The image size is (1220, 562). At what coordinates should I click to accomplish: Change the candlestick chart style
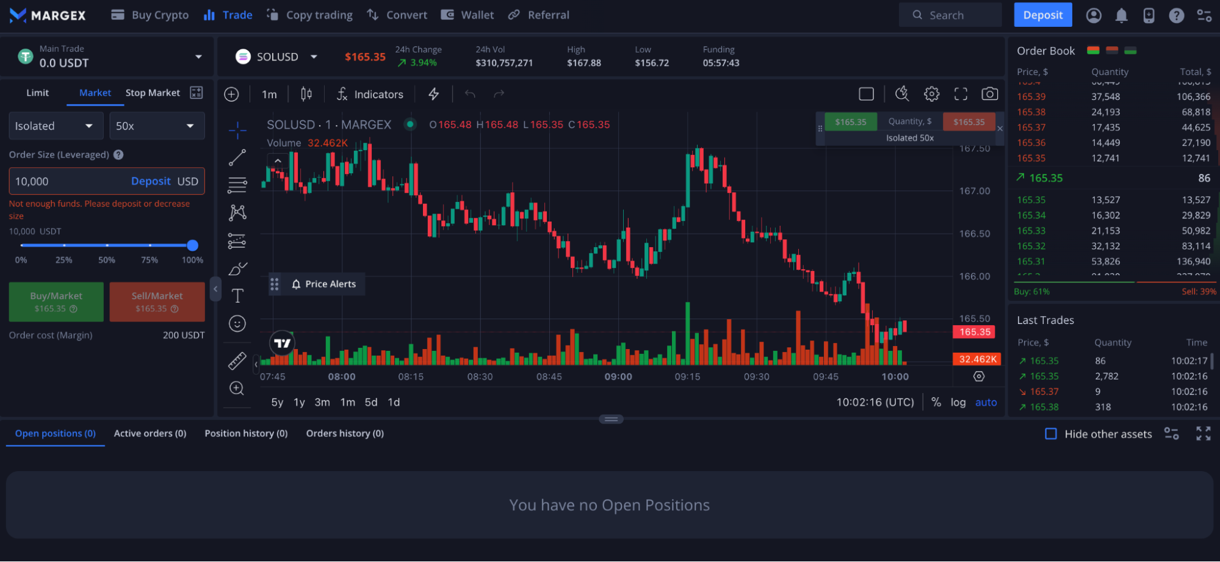point(306,94)
